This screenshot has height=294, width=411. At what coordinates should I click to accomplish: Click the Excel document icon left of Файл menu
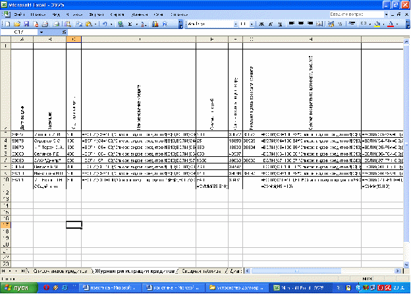(x=7, y=14)
